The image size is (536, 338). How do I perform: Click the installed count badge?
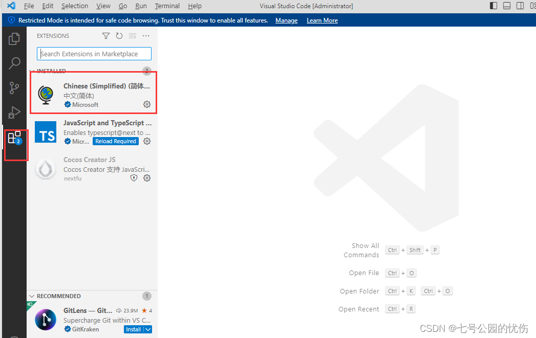[x=147, y=71]
